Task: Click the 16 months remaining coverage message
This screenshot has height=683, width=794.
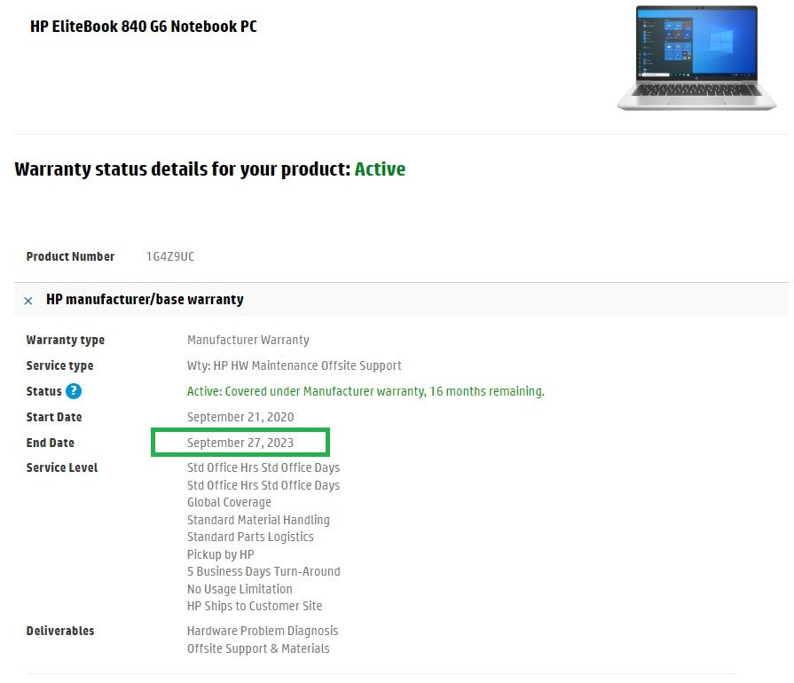Action: click(366, 391)
